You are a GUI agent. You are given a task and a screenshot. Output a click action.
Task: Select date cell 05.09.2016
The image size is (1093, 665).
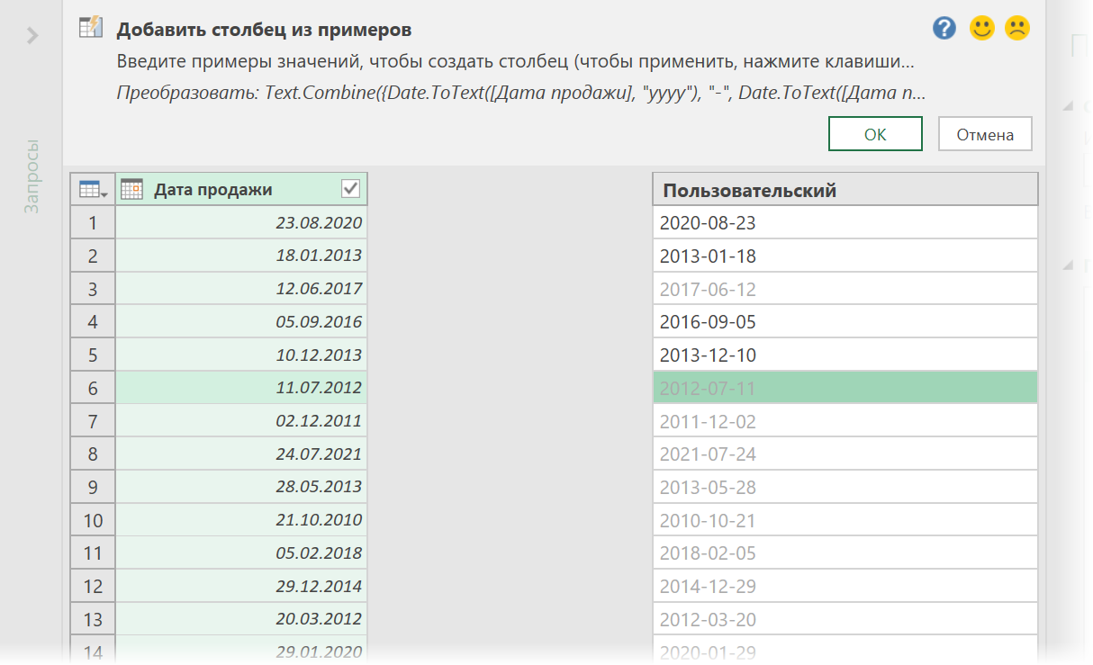(241, 321)
